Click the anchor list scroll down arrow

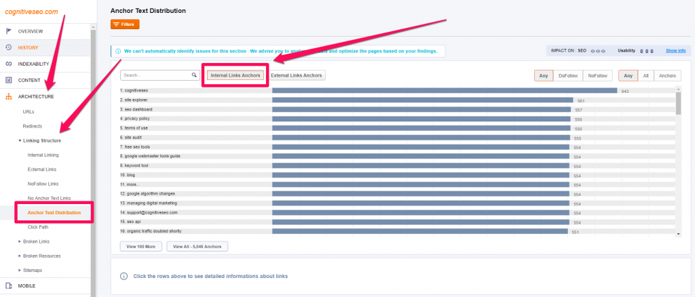(678, 234)
